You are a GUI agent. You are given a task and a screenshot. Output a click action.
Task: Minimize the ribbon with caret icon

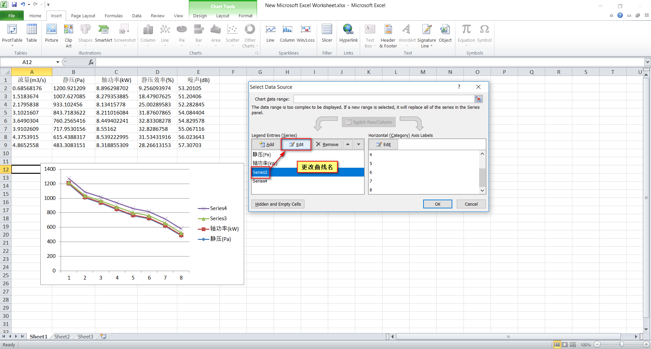(611, 15)
